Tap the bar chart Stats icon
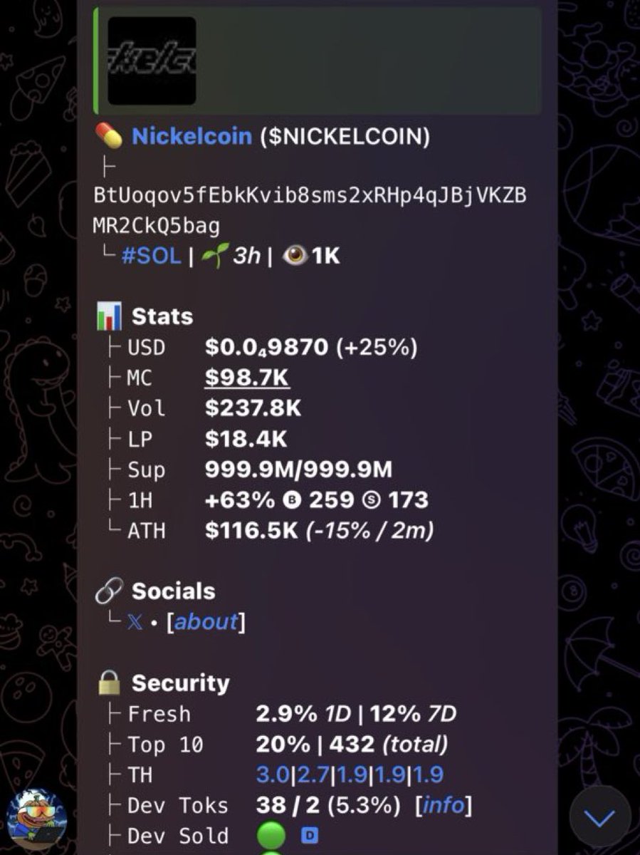 109,316
